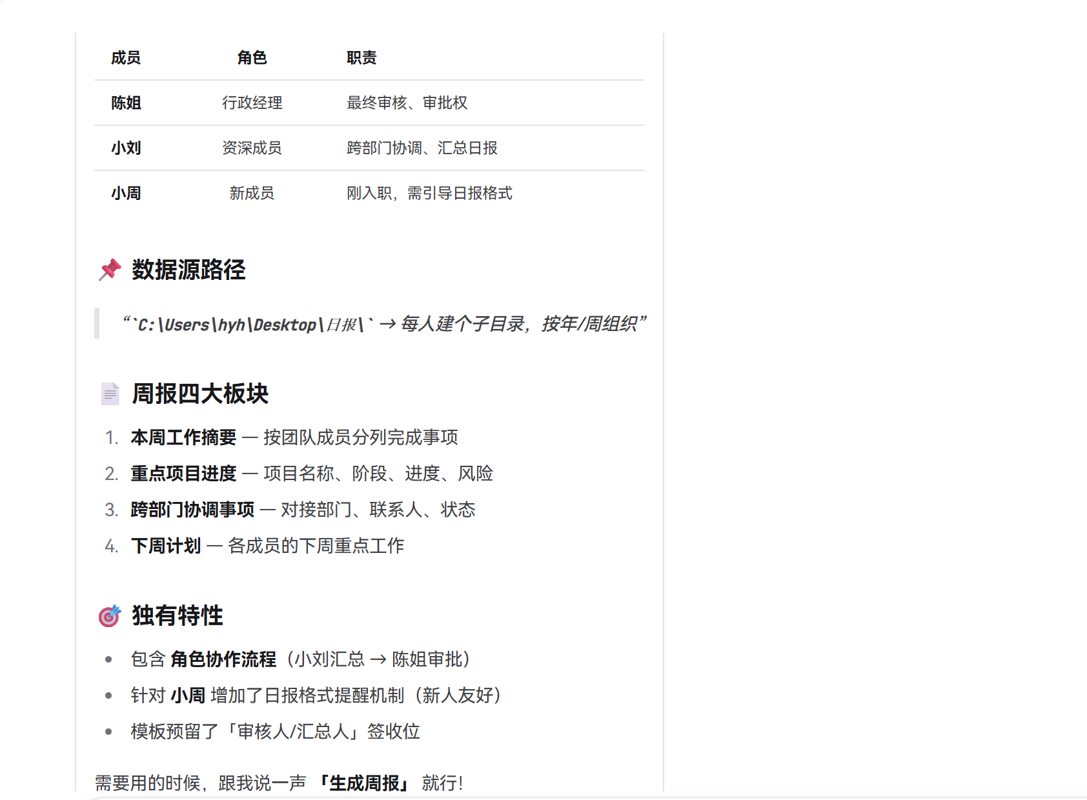Click the 周报四大板块 heading
Screen dimensions: 1087x800
[x=200, y=394]
